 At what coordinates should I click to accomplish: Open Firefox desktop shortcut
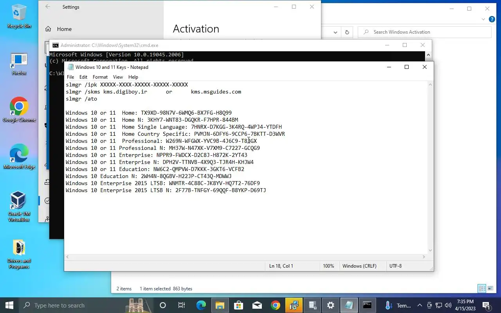point(19,64)
